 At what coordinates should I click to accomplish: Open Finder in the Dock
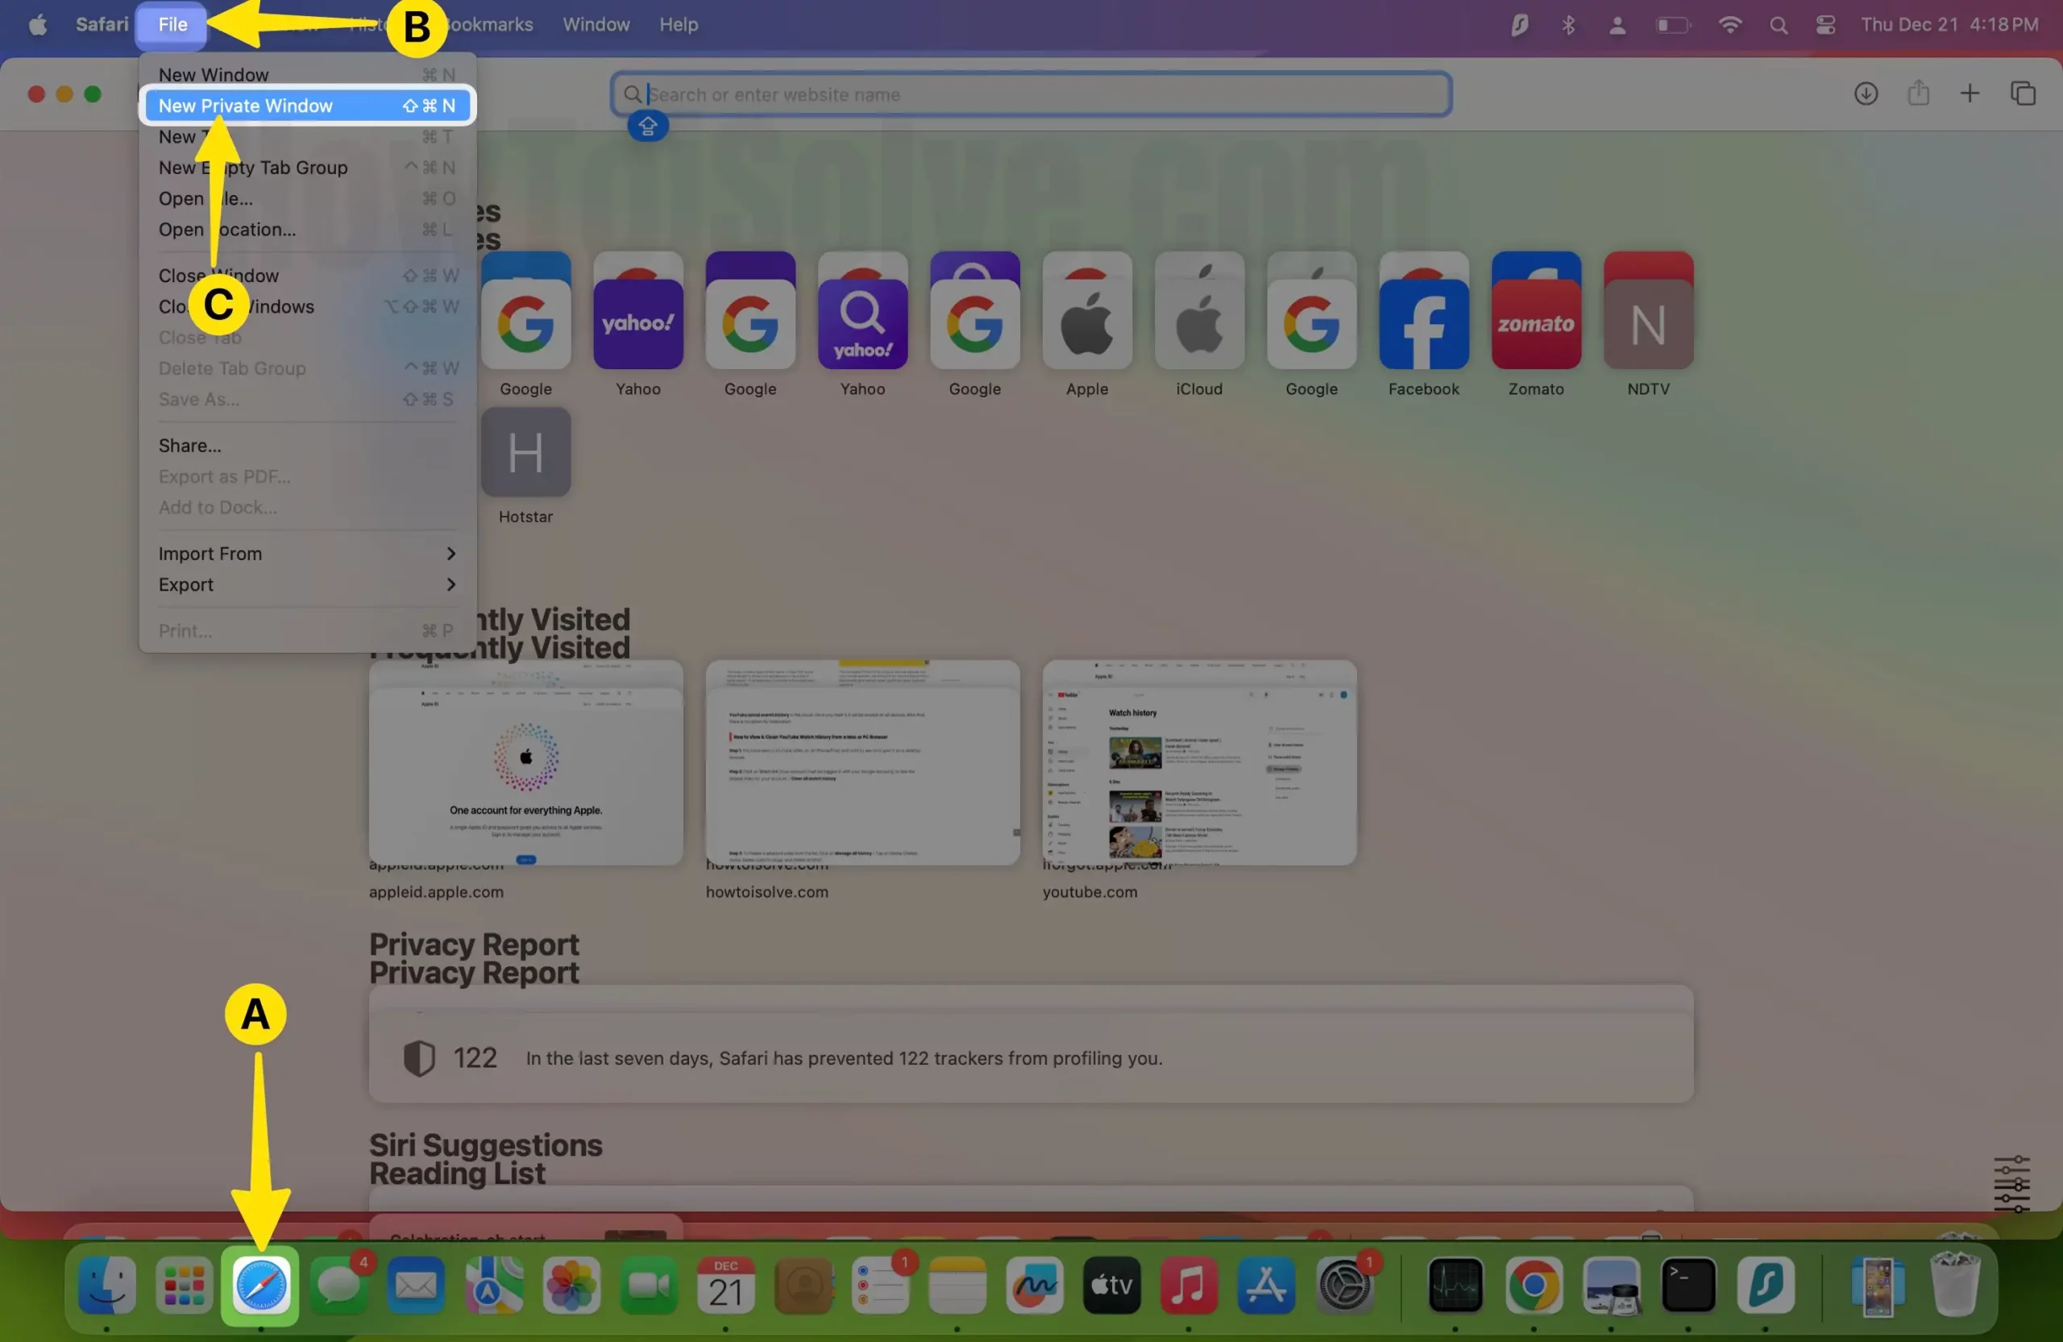coord(106,1285)
